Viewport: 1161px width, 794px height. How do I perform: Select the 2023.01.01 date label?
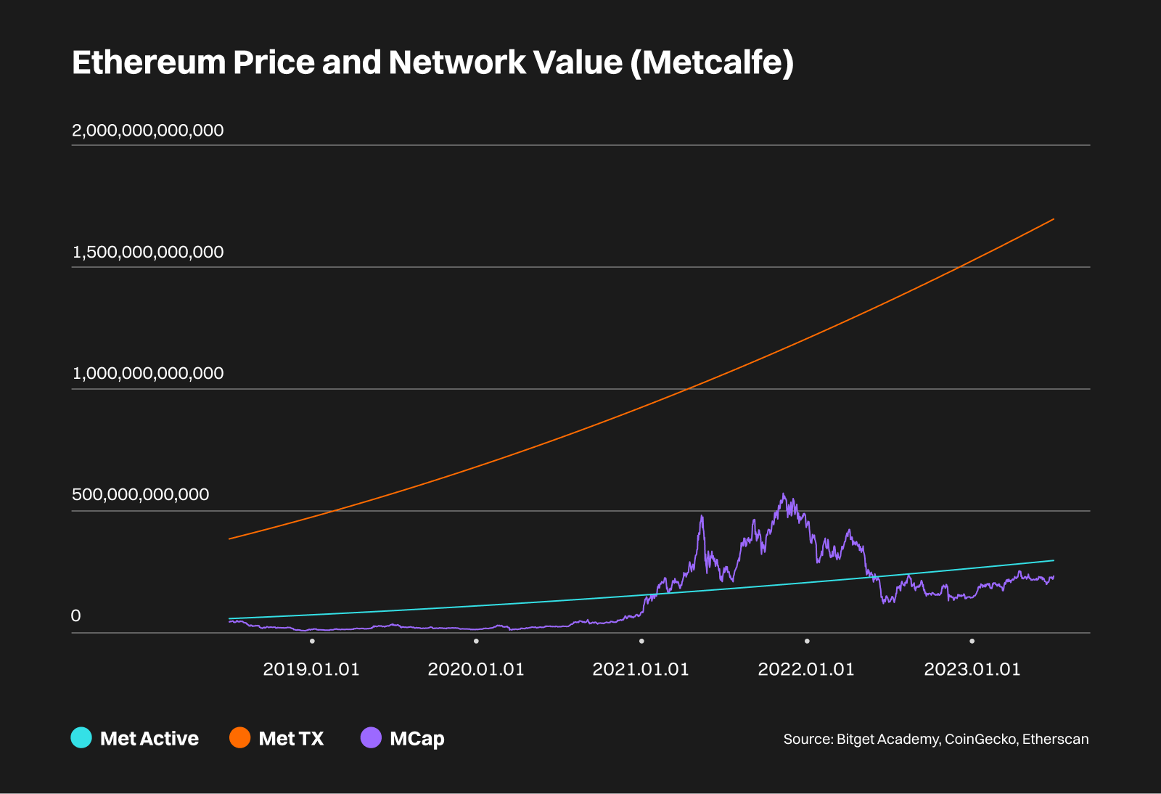click(x=972, y=669)
